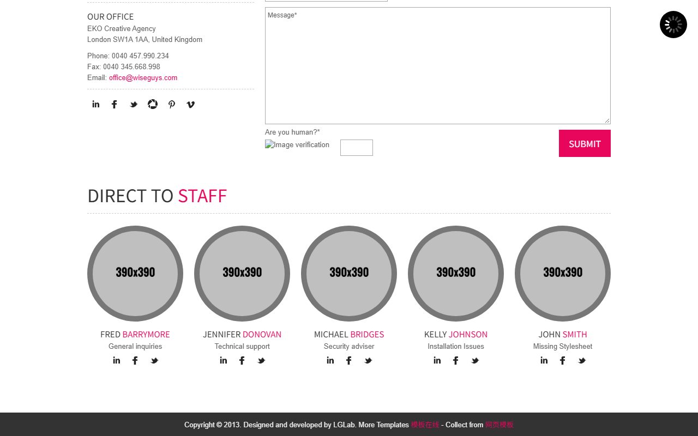This screenshot has width=698, height=436.
Task: Open John Smith's LinkedIn icon
Action: pyautogui.click(x=544, y=360)
